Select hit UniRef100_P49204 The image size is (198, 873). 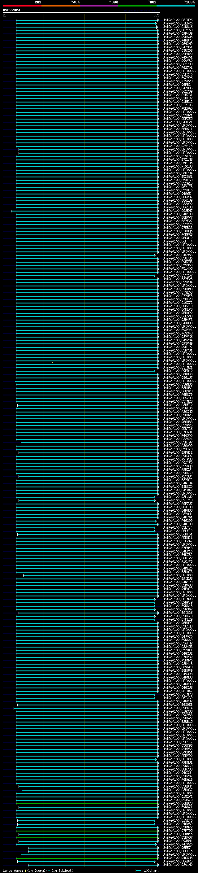point(177,340)
